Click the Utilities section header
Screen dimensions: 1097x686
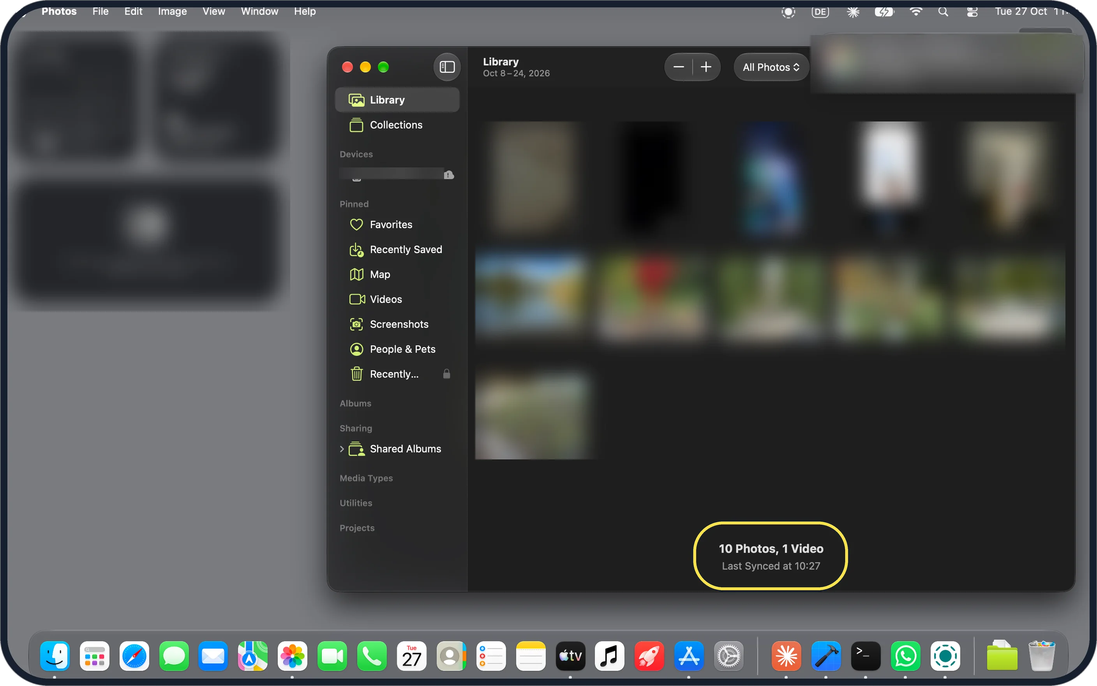click(356, 503)
